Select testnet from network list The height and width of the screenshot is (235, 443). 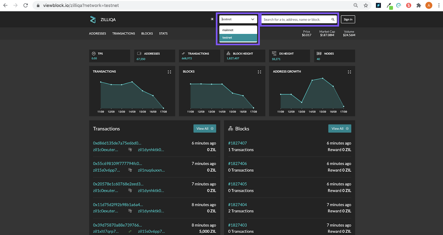pyautogui.click(x=238, y=38)
